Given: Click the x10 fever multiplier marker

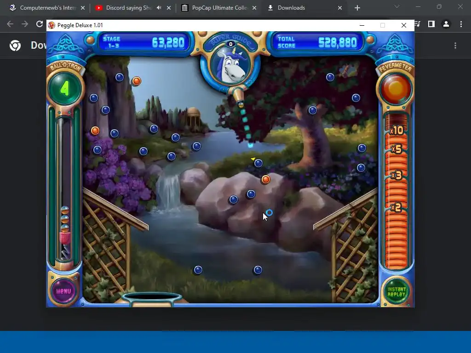Looking at the screenshot, I should coord(396,130).
